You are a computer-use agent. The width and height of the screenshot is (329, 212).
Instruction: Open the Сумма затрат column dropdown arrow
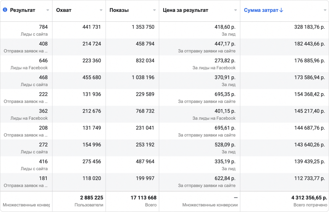324,10
